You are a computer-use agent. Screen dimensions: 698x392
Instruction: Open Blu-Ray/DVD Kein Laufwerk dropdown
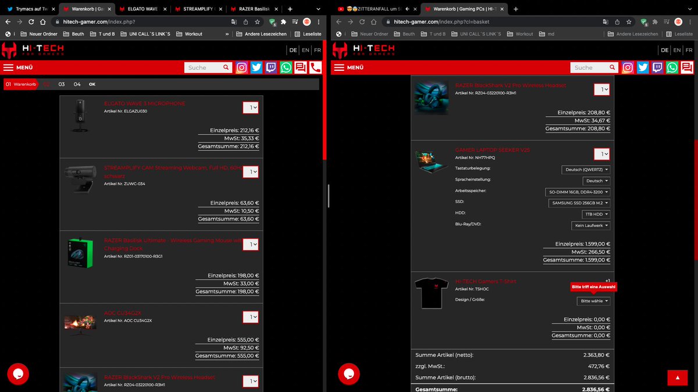pos(591,225)
